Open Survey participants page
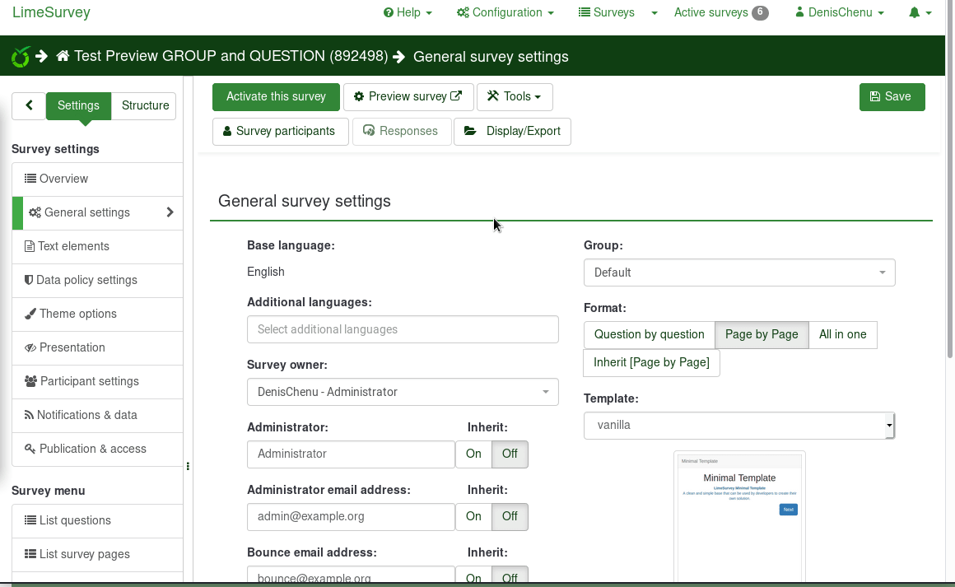Screen dimensions: 955x587 pyautogui.click(x=280, y=131)
